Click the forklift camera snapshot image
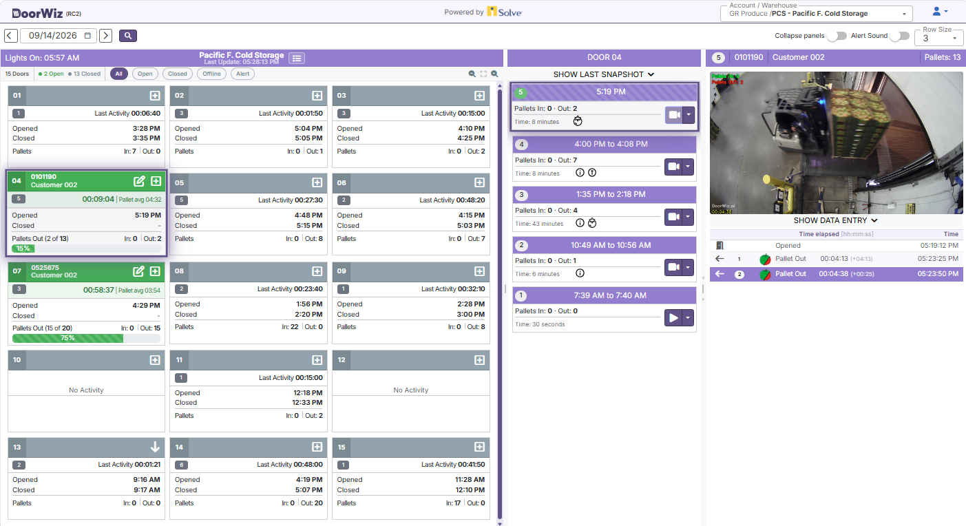The width and height of the screenshot is (966, 526). point(835,142)
